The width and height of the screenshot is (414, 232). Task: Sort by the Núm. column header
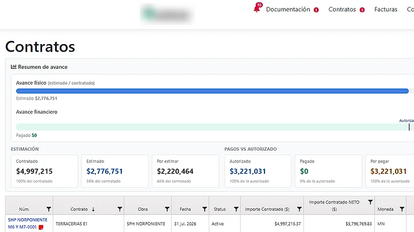point(24,209)
